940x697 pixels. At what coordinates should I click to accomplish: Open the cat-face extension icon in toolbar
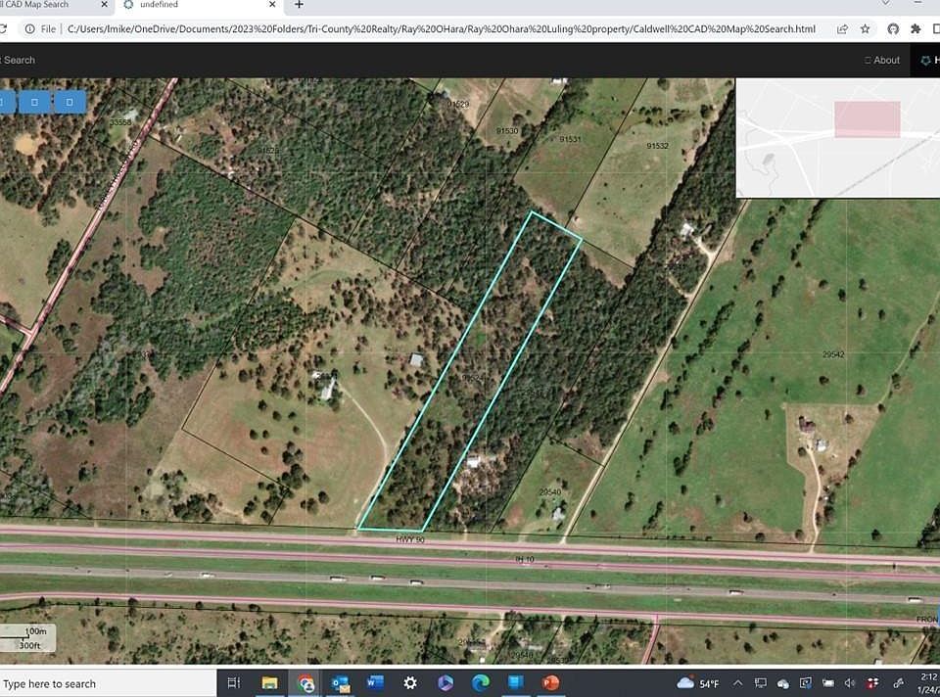(x=893, y=28)
